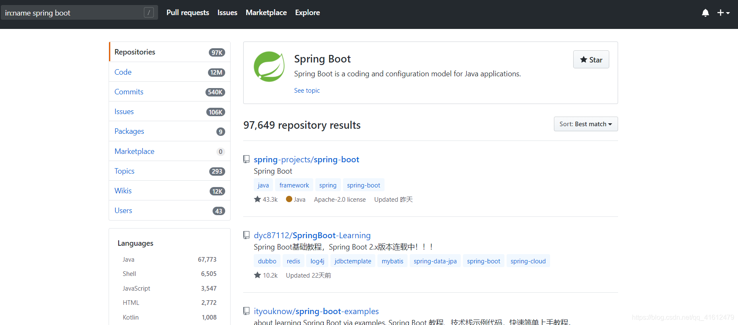Open Marketplace in the top navigation
This screenshot has height=325, width=738.
tap(266, 13)
